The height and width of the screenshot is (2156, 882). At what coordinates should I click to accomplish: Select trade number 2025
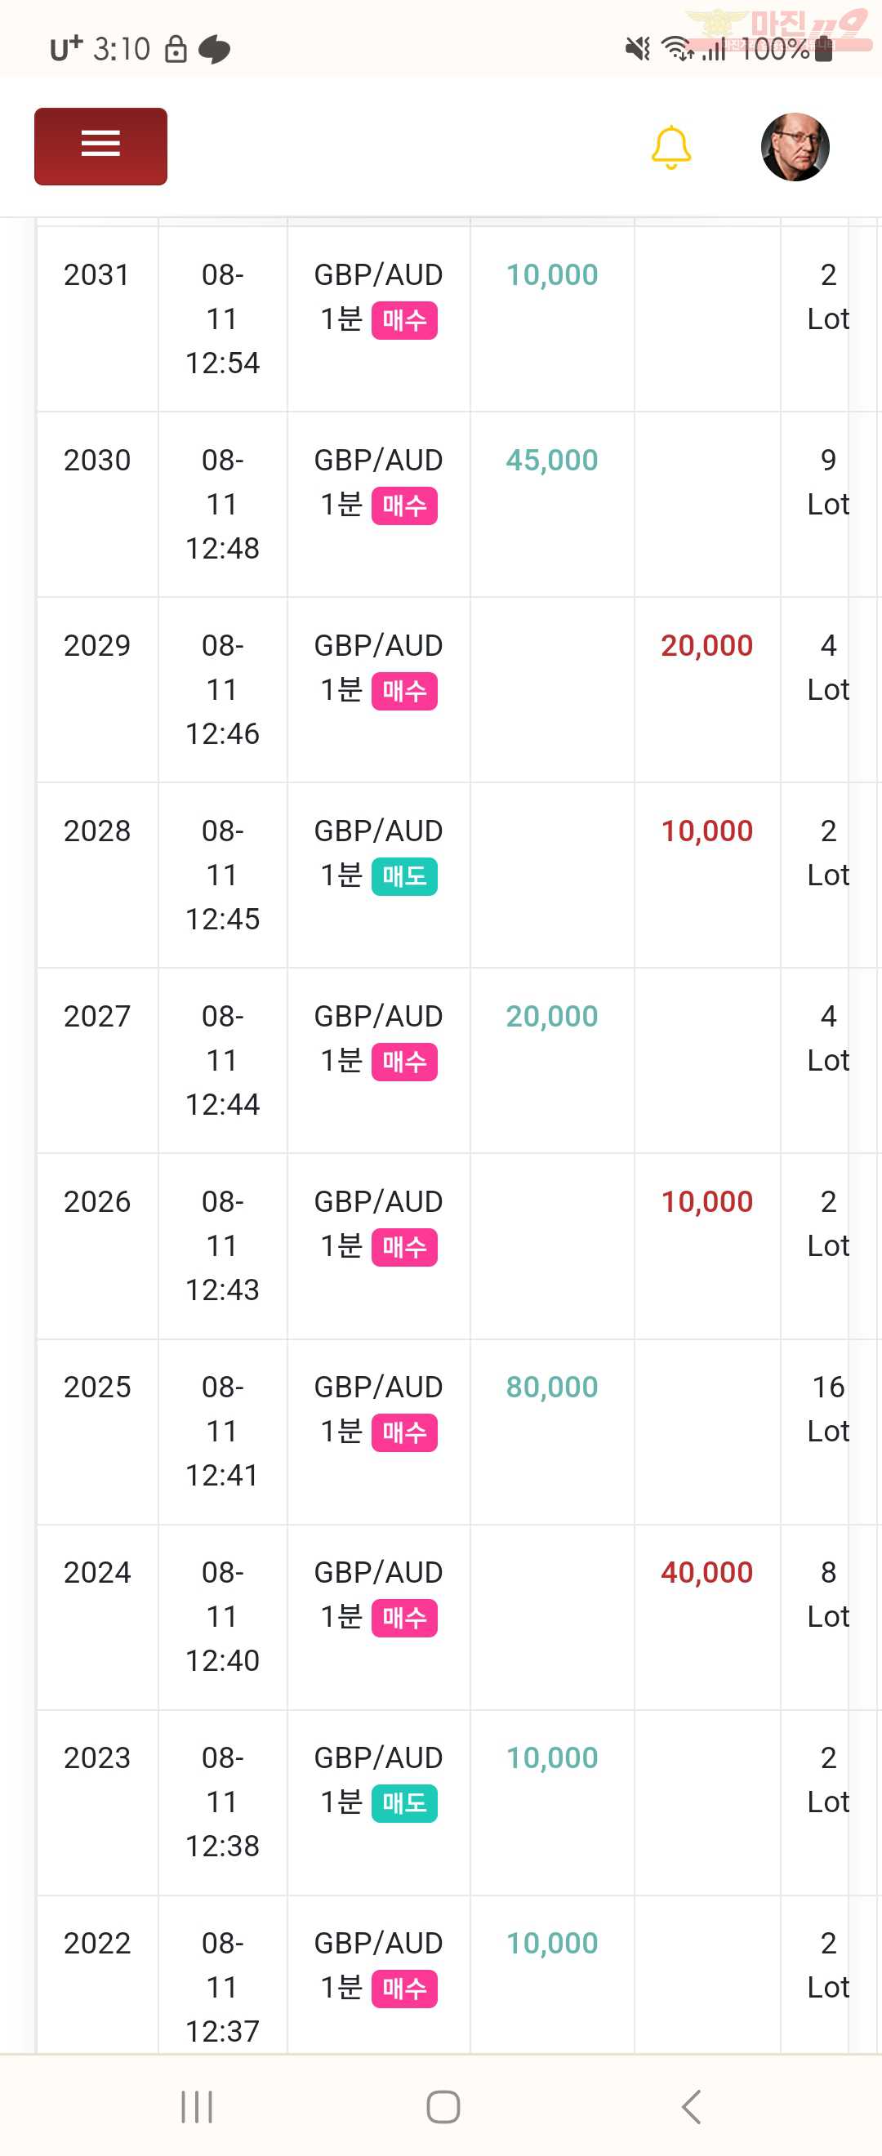click(97, 1387)
